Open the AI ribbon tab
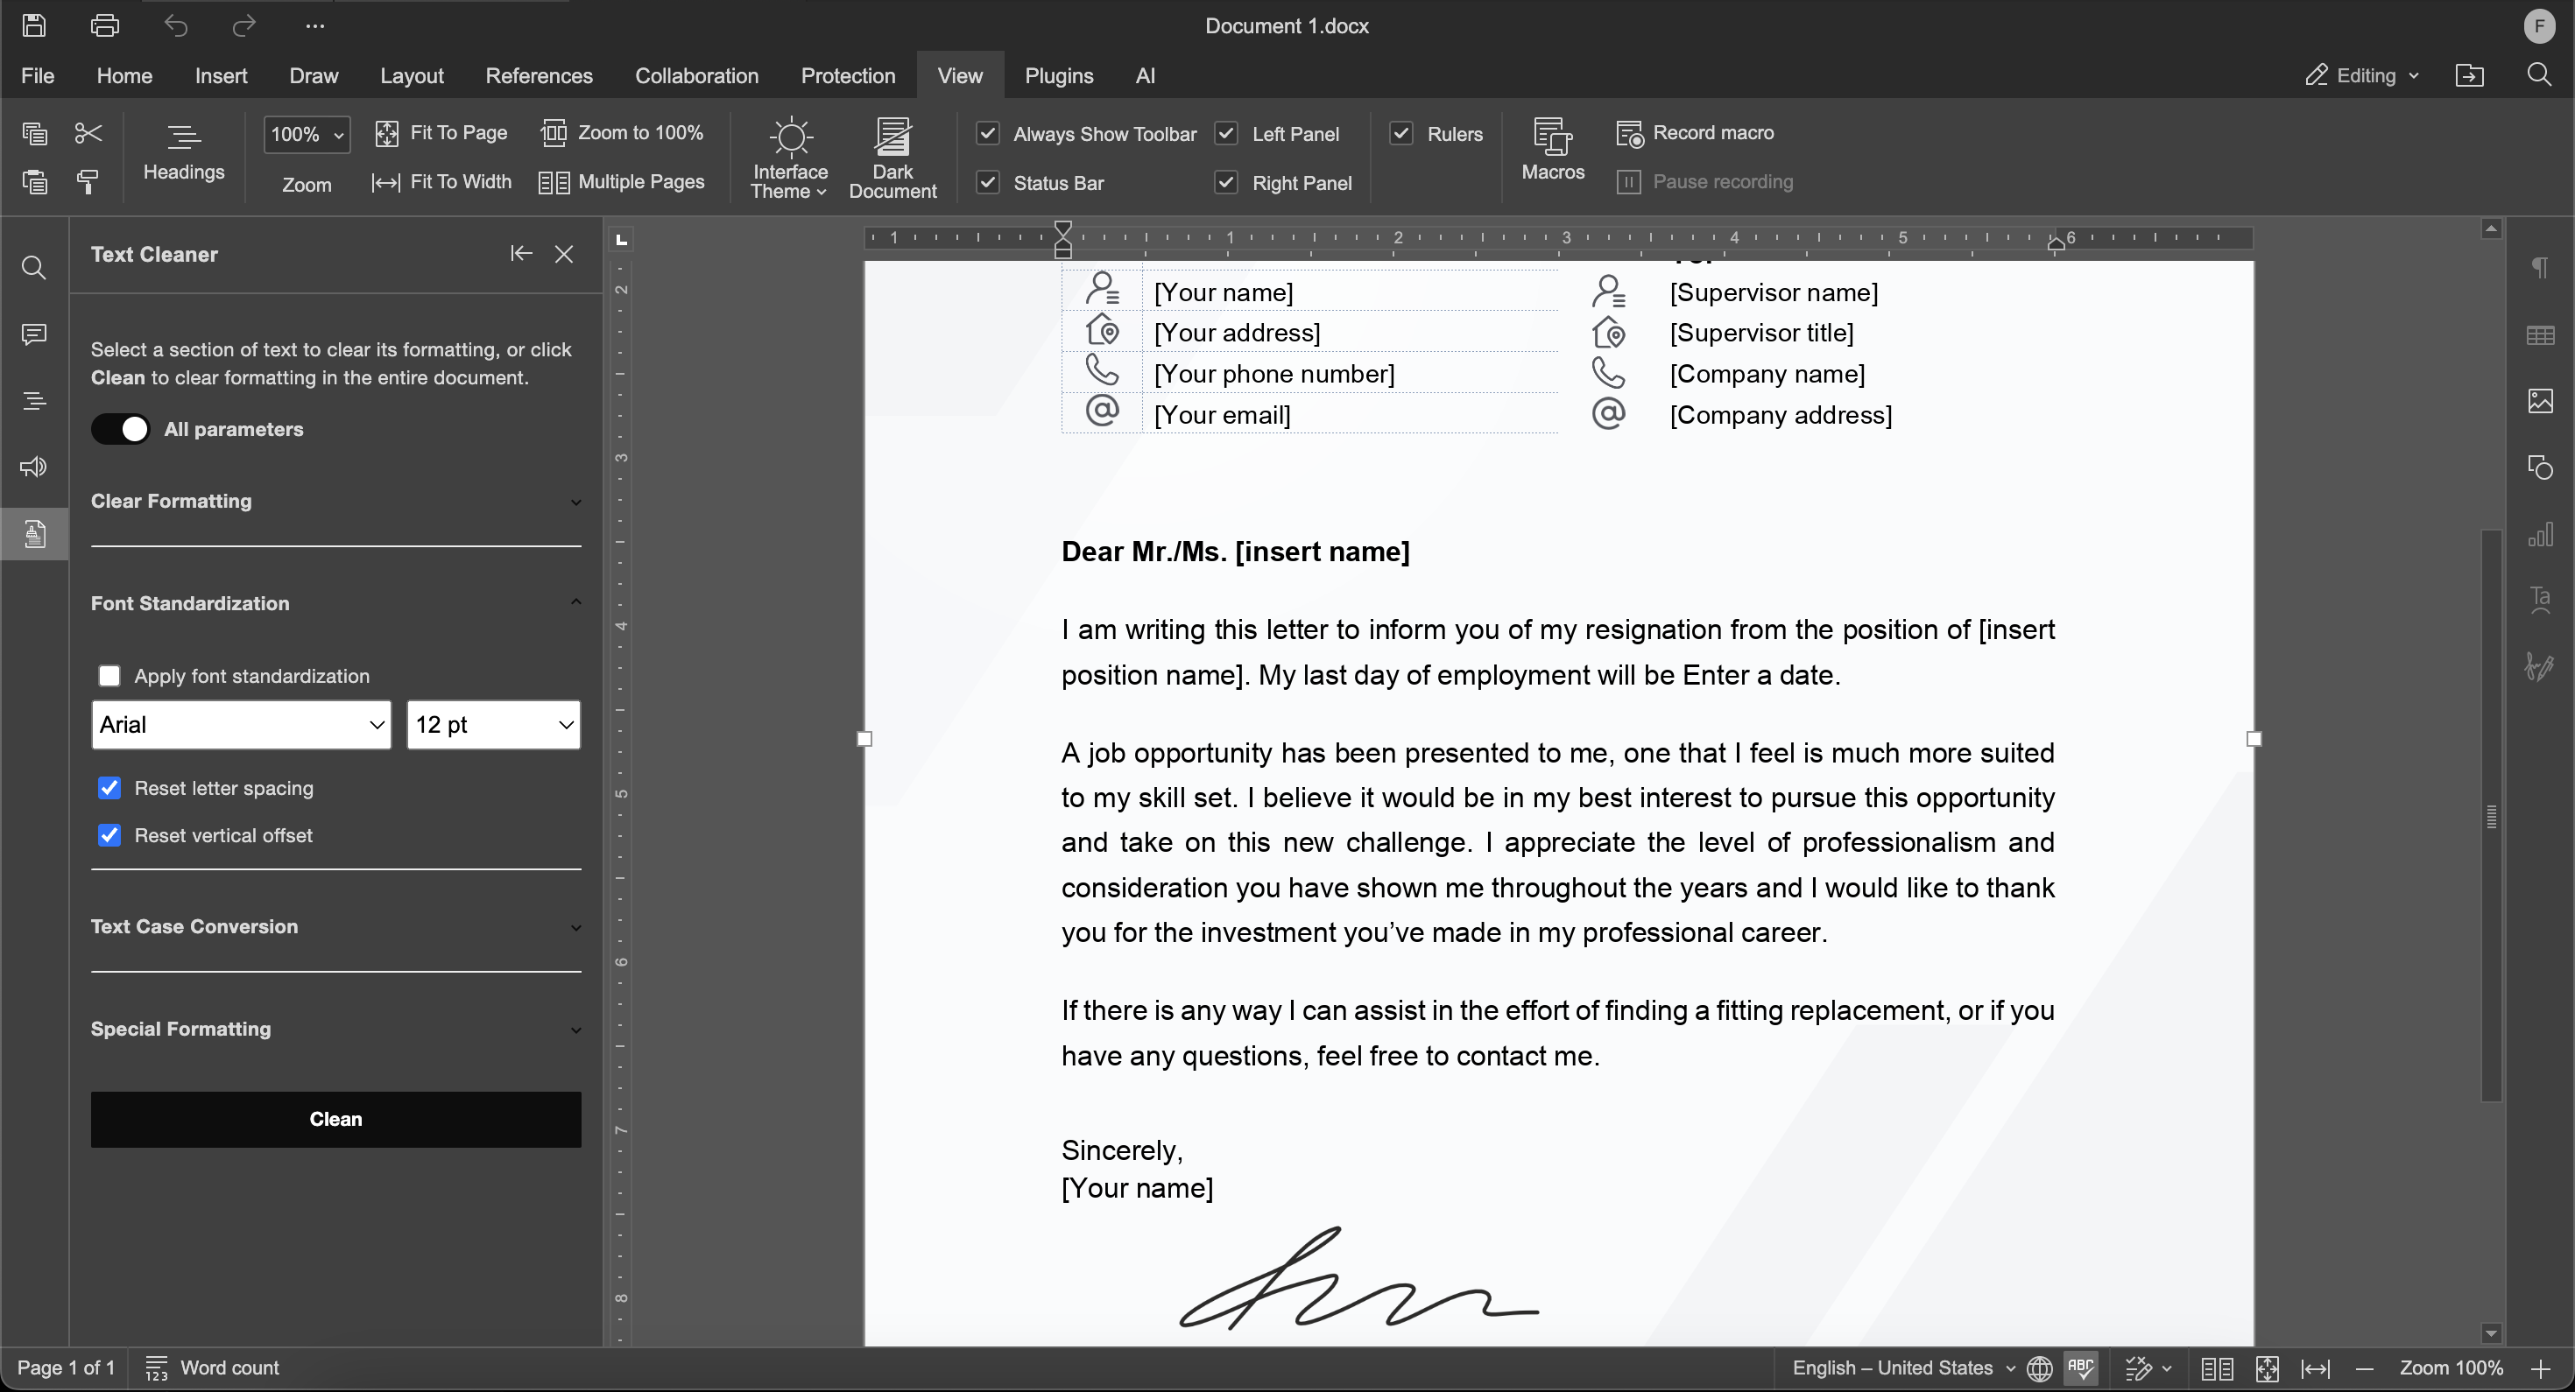 click(x=1145, y=75)
